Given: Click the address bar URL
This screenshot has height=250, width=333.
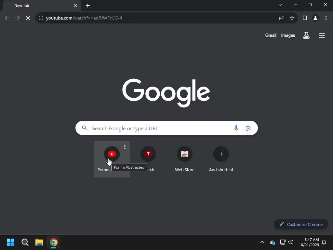Looking at the screenshot, I should (84, 18).
